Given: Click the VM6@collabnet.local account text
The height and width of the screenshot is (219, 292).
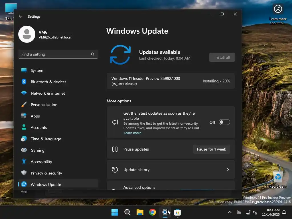Looking at the screenshot, I should pyautogui.click(x=55, y=37).
